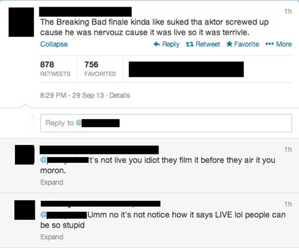Open the second reply author's avatar
299x248 pixels.
(x=25, y=210)
